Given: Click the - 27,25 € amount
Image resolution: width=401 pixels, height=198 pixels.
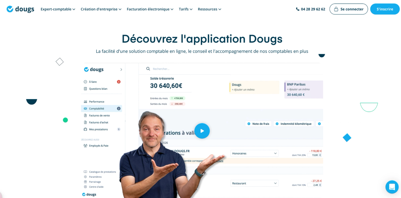Looking at the screenshot, I should pyautogui.click(x=316, y=181).
